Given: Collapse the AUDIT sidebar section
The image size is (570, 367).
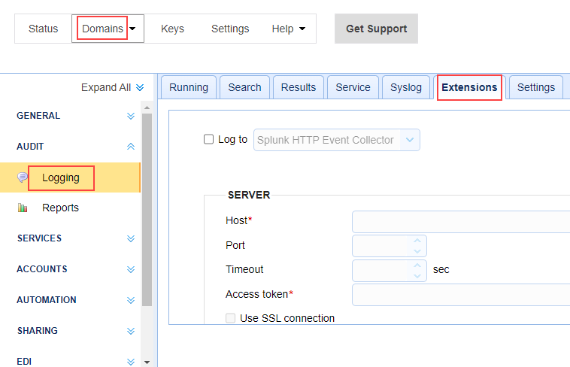Looking at the screenshot, I should tap(131, 147).
